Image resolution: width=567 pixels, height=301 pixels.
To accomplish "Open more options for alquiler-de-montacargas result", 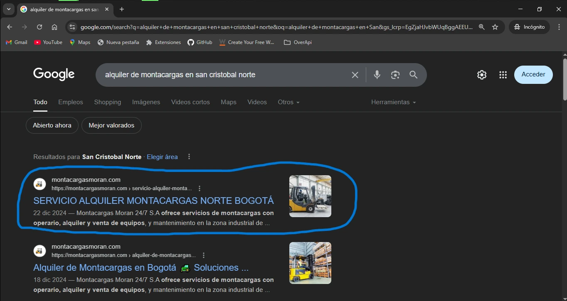I will (x=203, y=255).
